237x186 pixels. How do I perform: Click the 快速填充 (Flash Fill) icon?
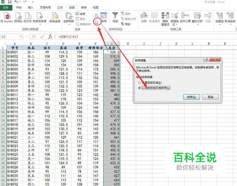coord(155,16)
